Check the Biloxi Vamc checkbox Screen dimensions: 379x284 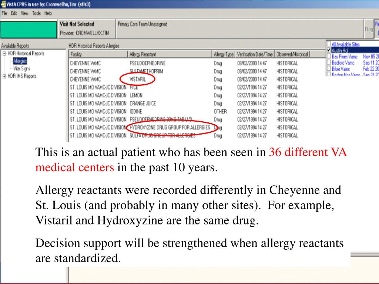coord(329,68)
